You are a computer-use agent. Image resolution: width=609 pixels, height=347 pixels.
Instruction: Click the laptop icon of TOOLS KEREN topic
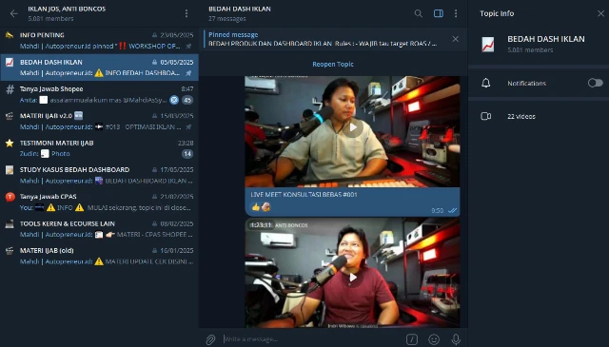coord(10,224)
